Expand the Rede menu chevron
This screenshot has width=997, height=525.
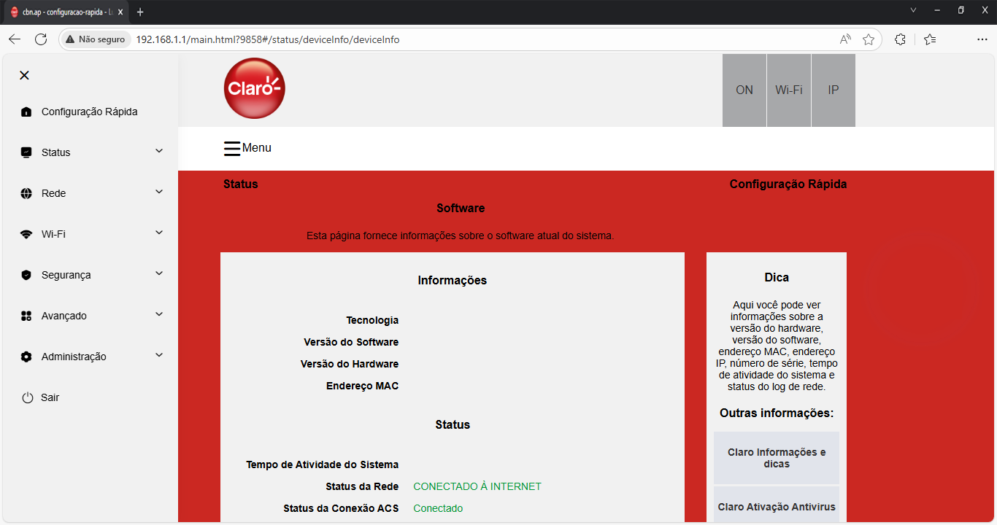click(159, 192)
